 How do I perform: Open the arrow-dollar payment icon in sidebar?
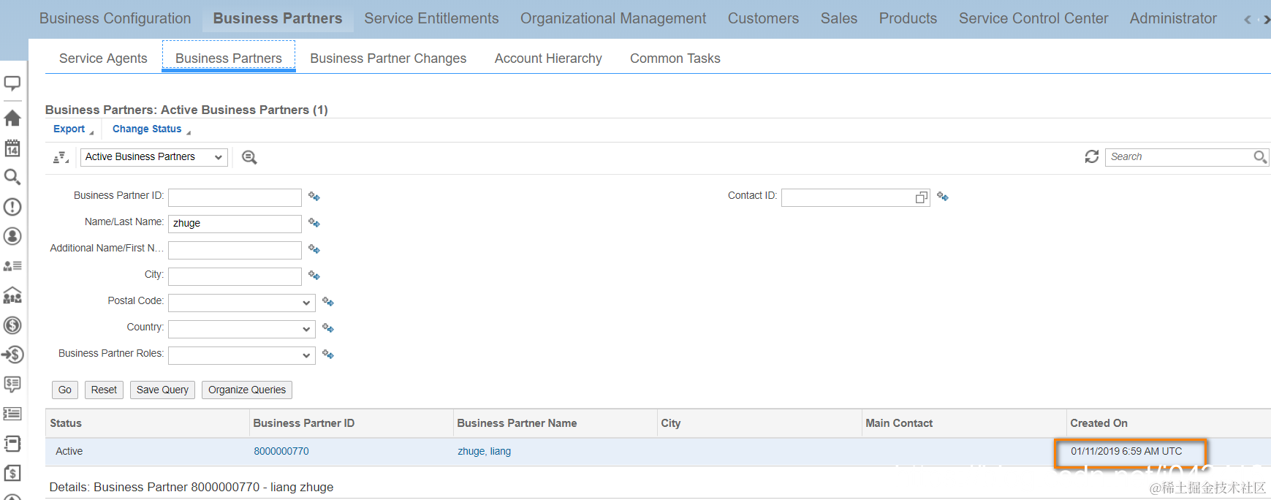pos(12,355)
